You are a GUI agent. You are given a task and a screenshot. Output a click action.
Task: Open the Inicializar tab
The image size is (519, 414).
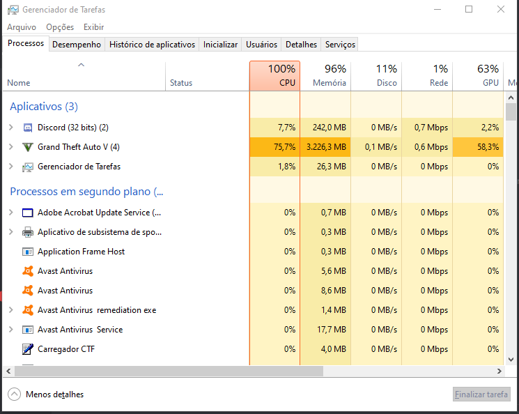click(220, 45)
